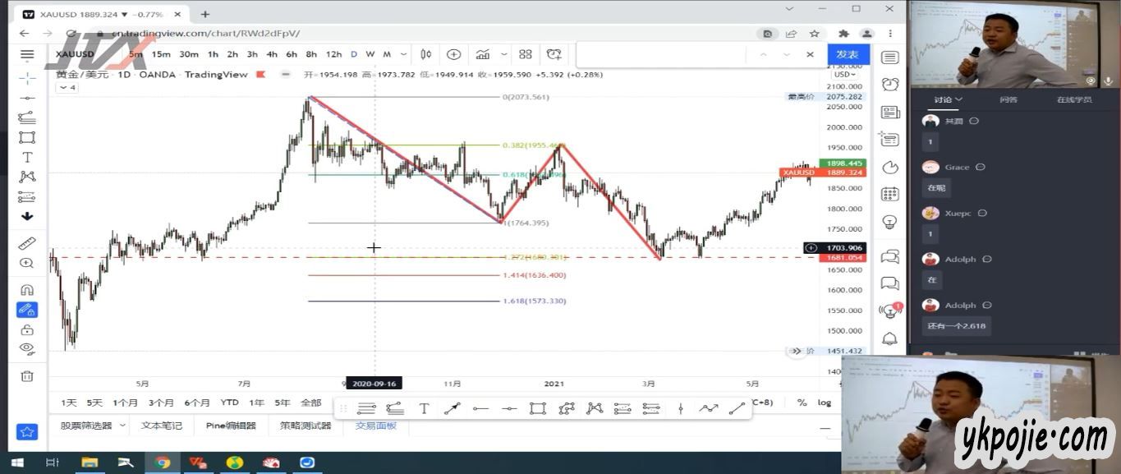Choose the rectangle shapes tool in left sidebar
This screenshot has width=1121, height=474.
point(27,137)
